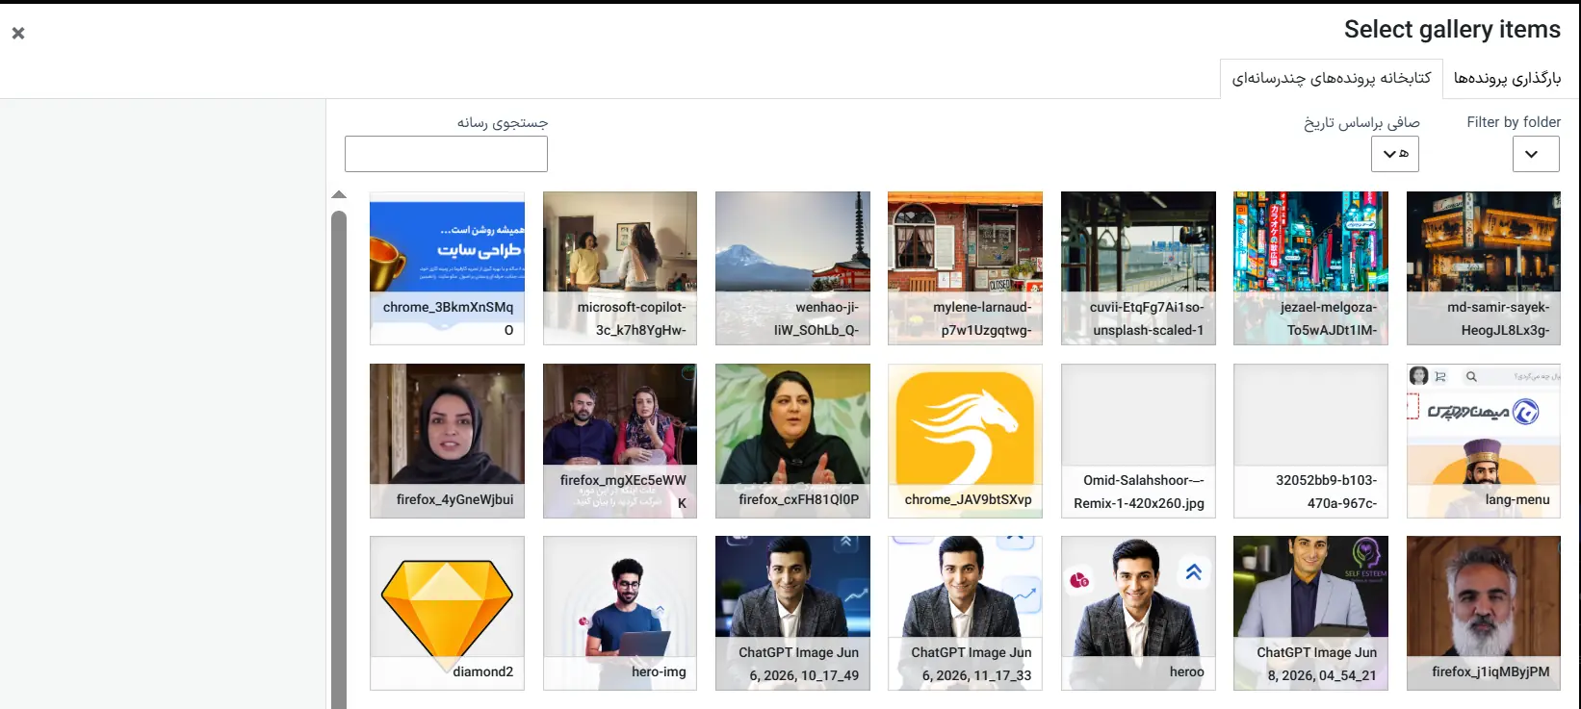
Task: Select the chrome_JAV9btSXvp horse logo
Action: coord(965,441)
